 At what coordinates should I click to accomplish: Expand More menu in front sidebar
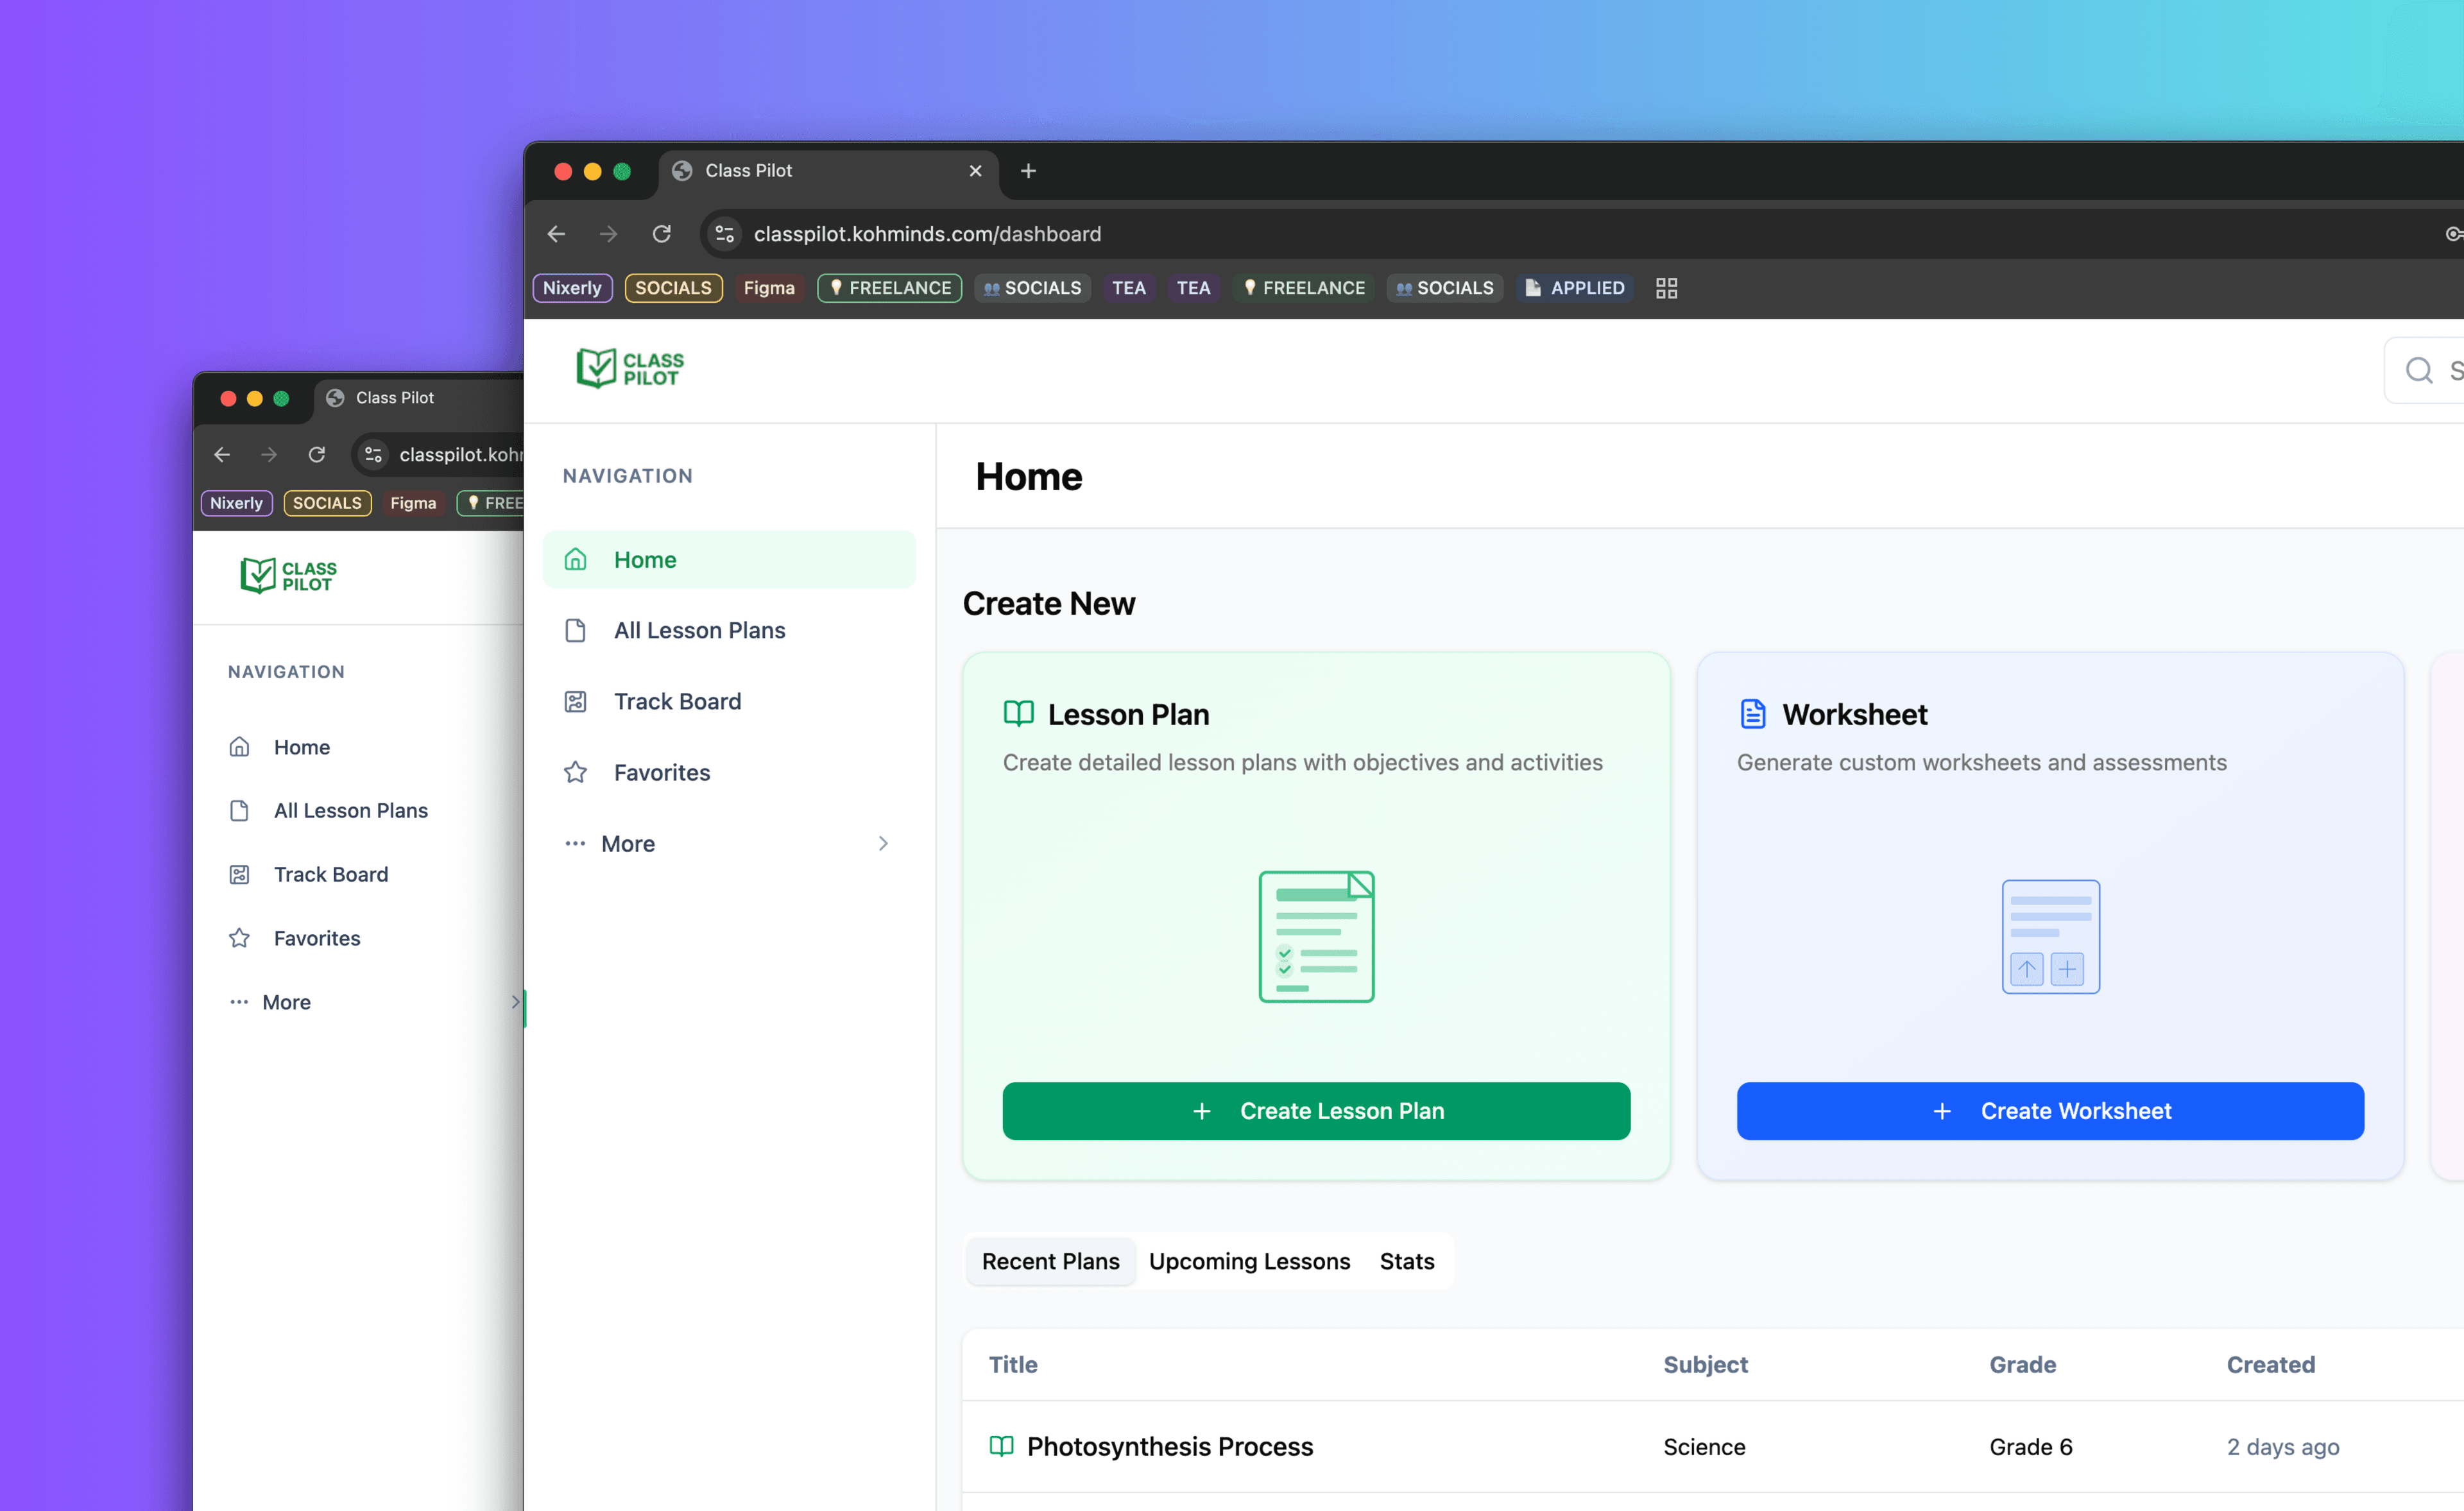[x=729, y=844]
